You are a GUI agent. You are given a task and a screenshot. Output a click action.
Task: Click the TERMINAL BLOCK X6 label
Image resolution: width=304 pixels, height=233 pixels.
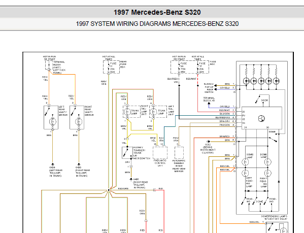click(209, 99)
